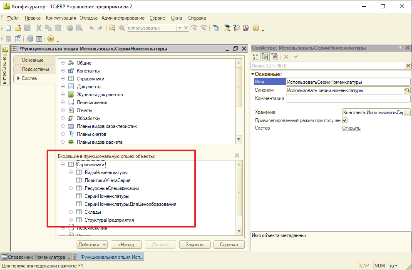The height and width of the screenshot is (270, 412).
Task: Click the Закрыть button
Action: [x=195, y=245]
